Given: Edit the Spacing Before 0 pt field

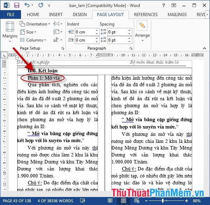Looking at the screenshot, I should point(118,32).
